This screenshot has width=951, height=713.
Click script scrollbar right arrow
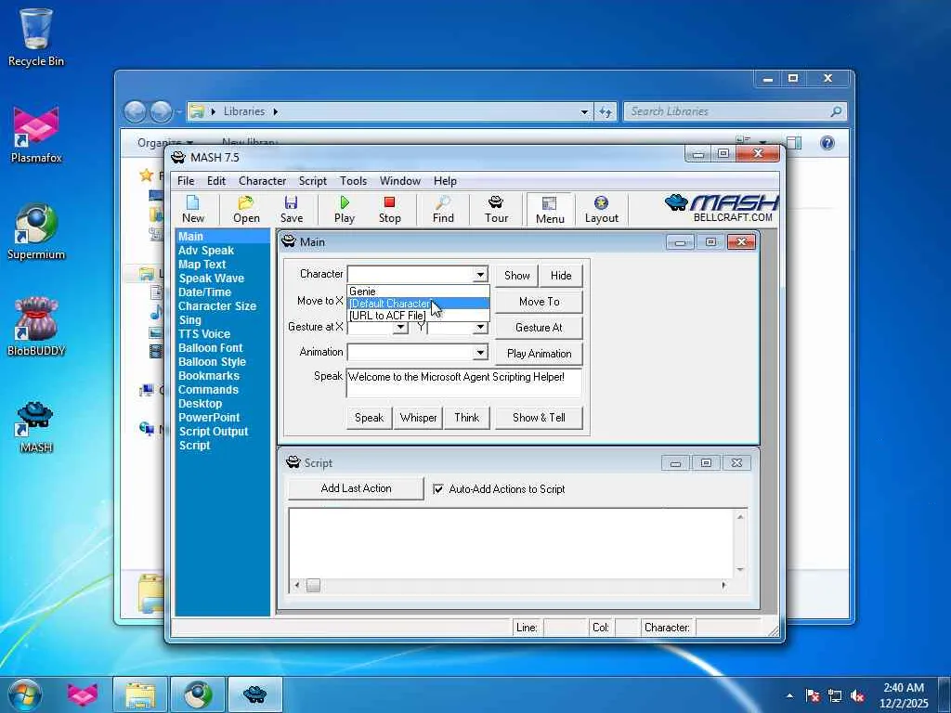pyautogui.click(x=723, y=585)
